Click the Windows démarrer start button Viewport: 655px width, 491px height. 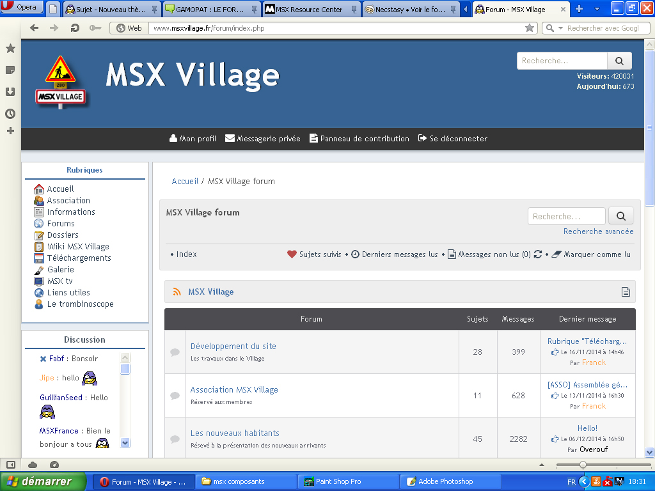[43, 481]
